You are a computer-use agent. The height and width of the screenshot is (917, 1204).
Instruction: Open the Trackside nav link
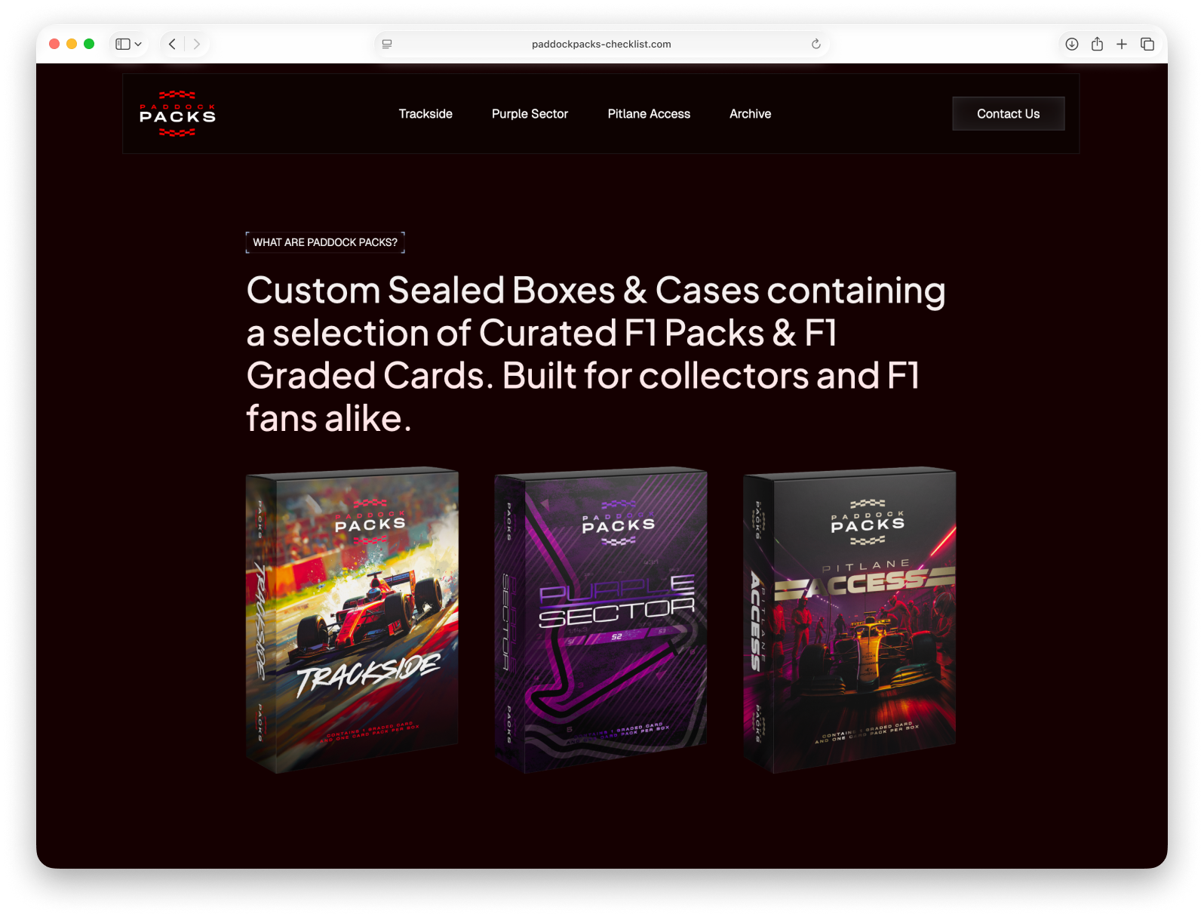[425, 114]
